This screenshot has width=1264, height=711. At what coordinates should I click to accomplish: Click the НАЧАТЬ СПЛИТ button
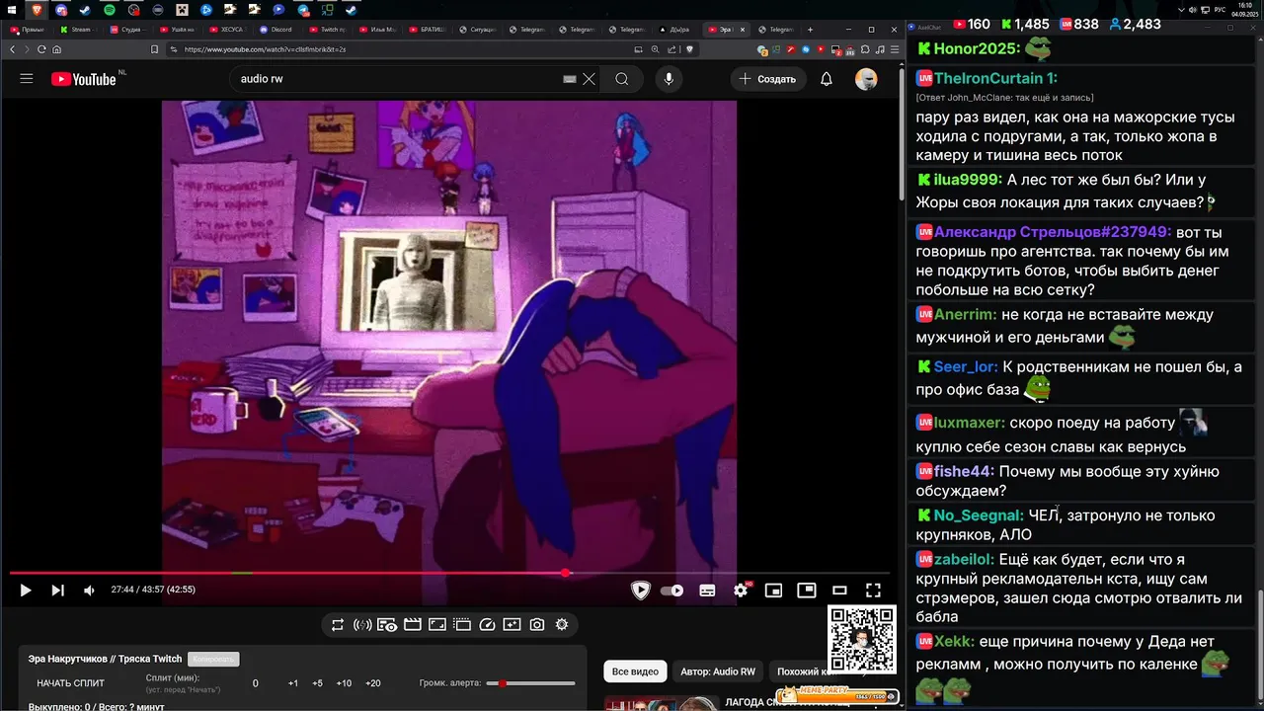coord(71,683)
